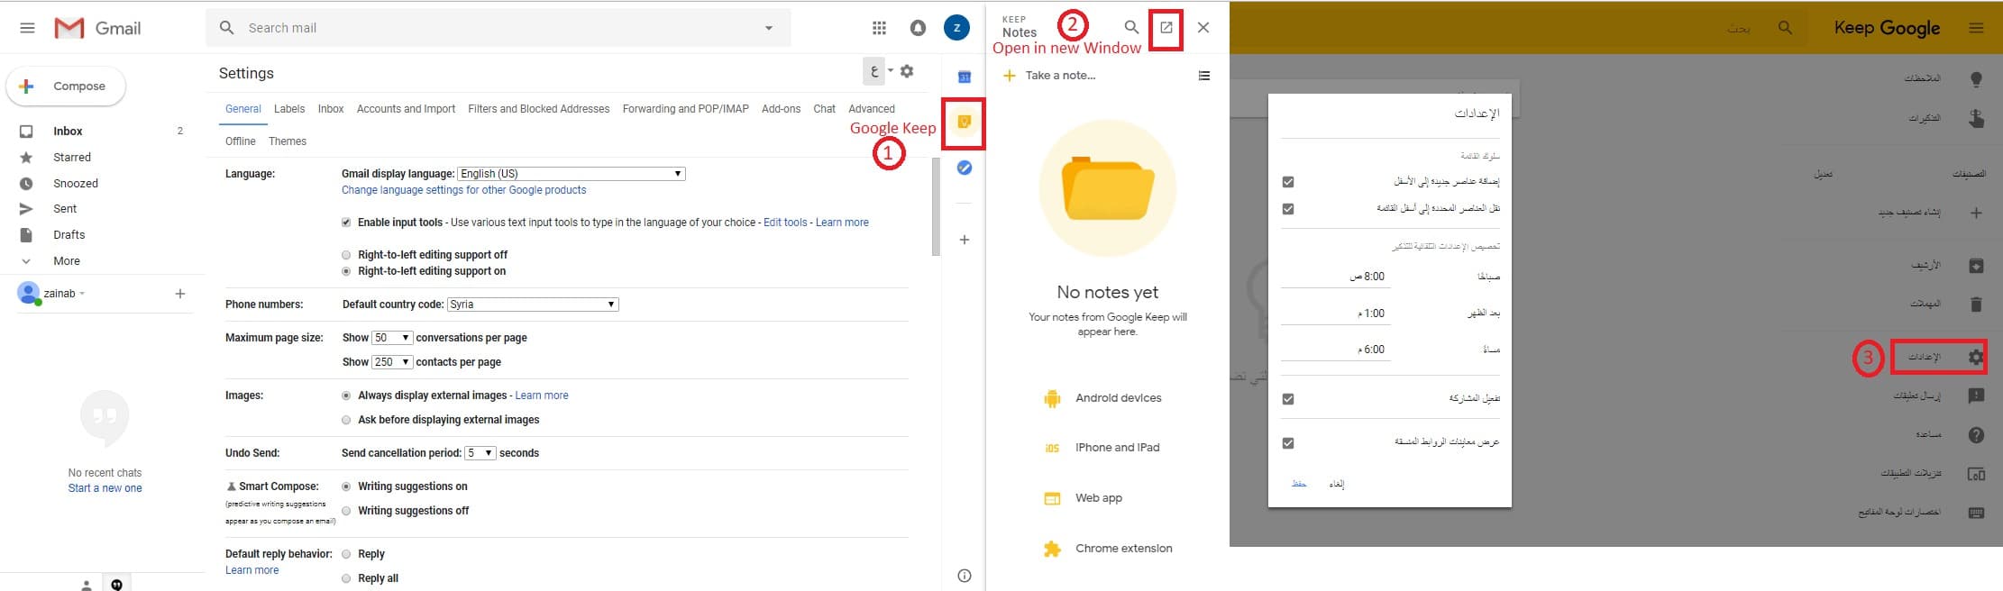2003x591 pixels.
Task: Click Get add-ons plus in side panel
Action: [964, 240]
